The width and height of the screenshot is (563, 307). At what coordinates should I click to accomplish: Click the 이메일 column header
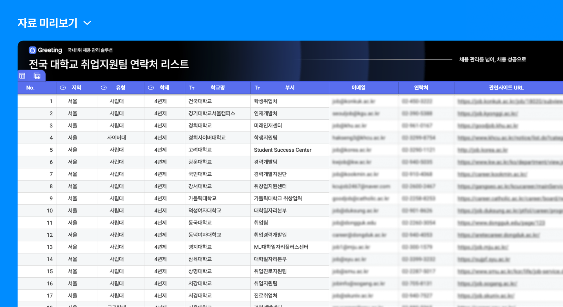(x=358, y=88)
